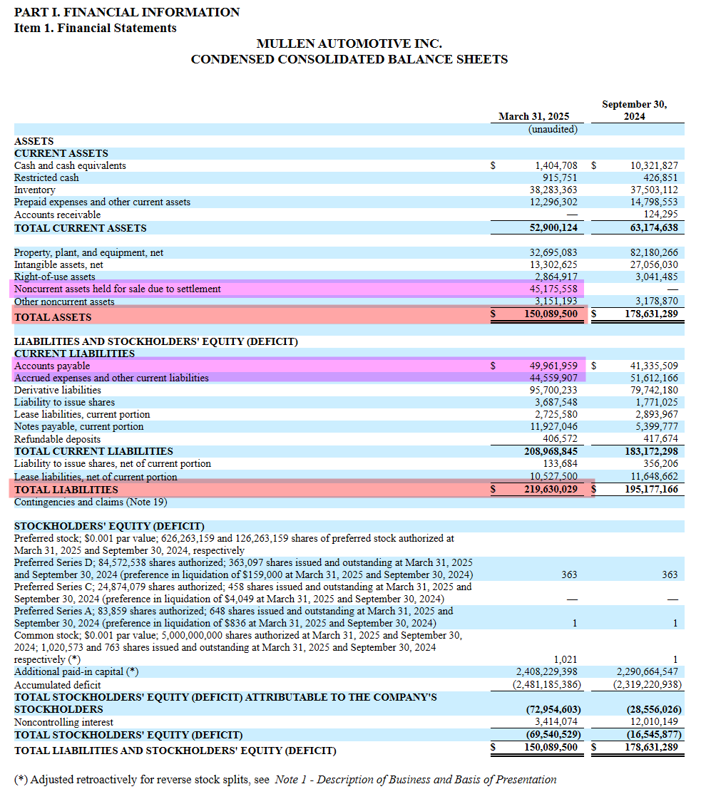Select the 'TOTAL LIABILITIES' label
The image size is (701, 799).
click(x=66, y=490)
